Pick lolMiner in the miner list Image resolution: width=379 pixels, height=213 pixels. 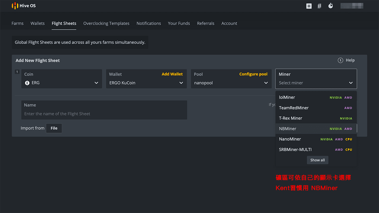(x=287, y=97)
